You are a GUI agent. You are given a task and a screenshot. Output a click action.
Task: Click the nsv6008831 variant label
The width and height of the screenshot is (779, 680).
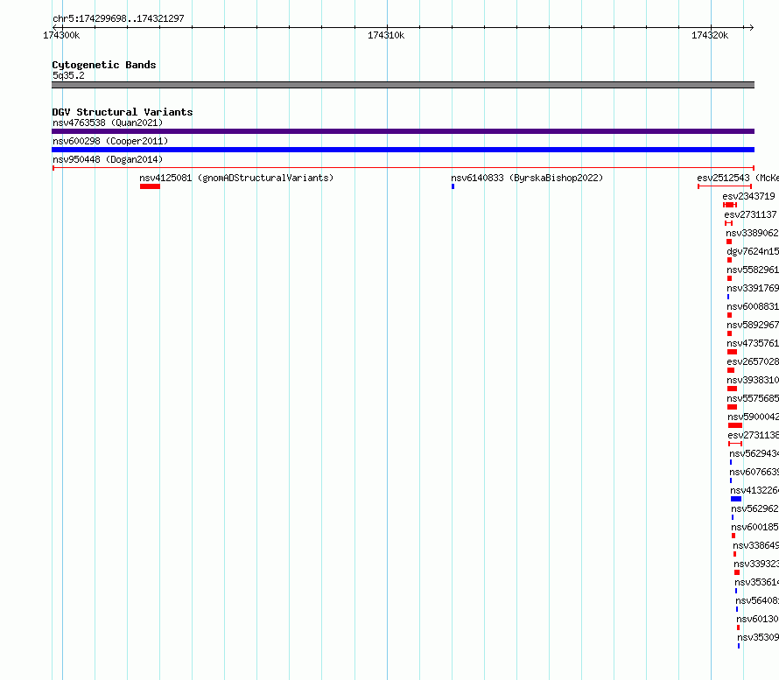pyautogui.click(x=753, y=306)
